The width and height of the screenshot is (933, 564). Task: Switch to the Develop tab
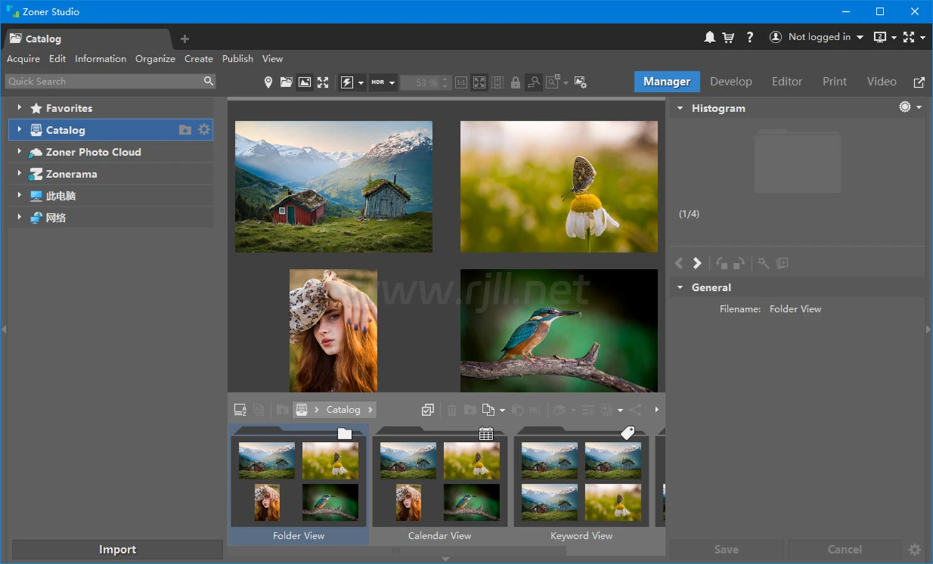[731, 81]
